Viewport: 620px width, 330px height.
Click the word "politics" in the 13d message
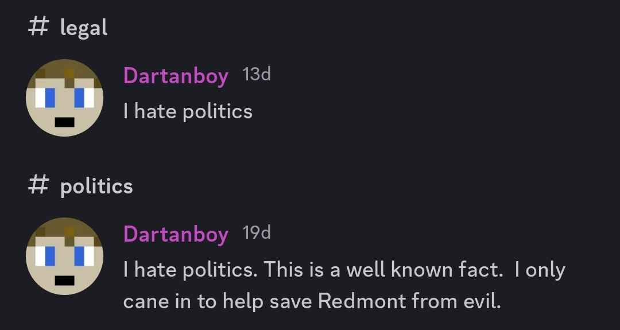pyautogui.click(x=218, y=111)
